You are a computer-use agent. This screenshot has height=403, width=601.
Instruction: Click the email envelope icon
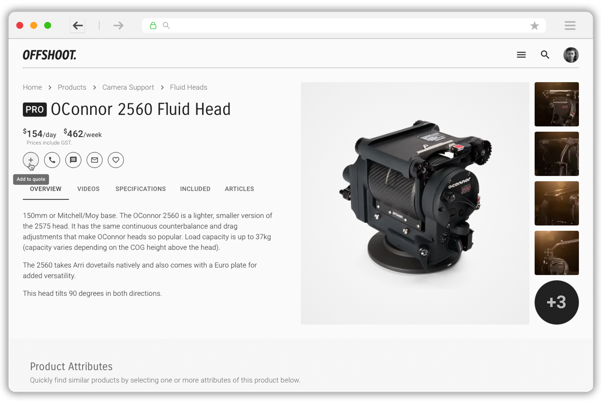[x=94, y=160]
